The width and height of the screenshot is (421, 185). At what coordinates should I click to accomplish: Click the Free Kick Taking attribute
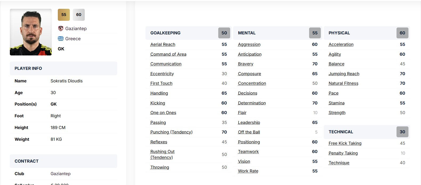click(x=345, y=143)
